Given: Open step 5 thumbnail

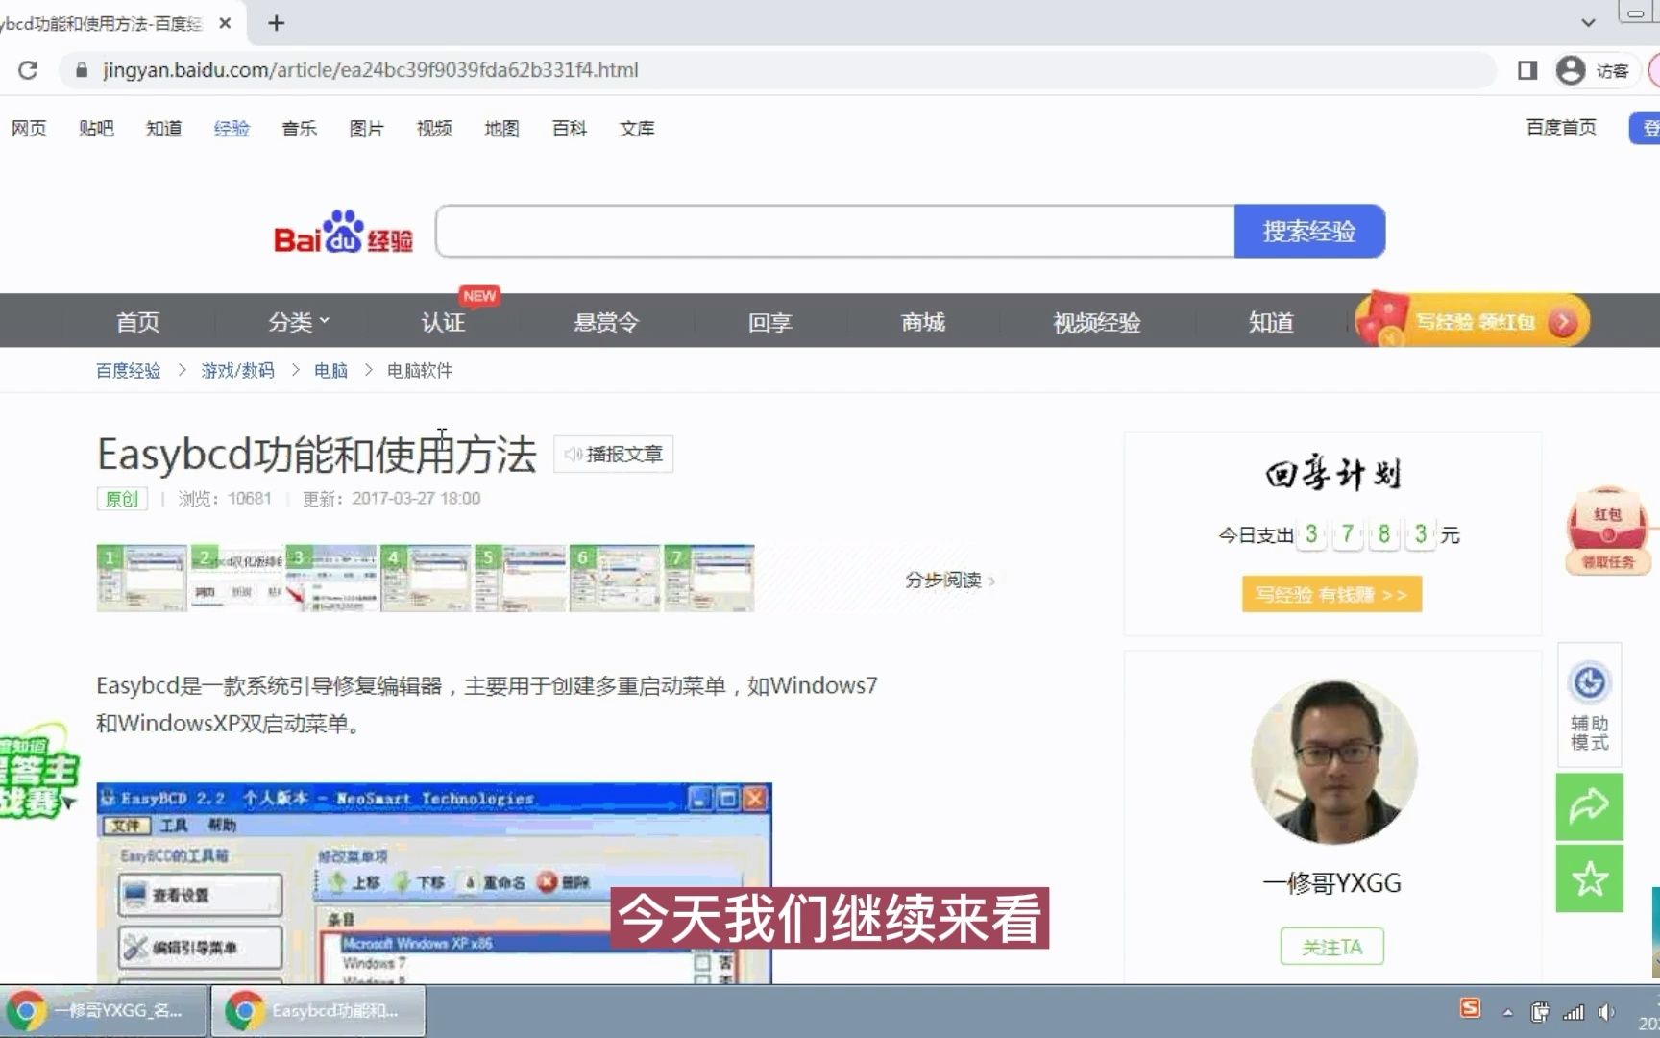Looking at the screenshot, I should [521, 579].
